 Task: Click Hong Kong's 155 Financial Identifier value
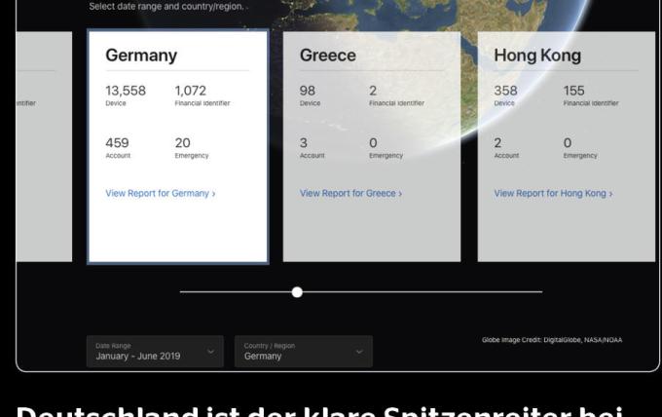[573, 91]
